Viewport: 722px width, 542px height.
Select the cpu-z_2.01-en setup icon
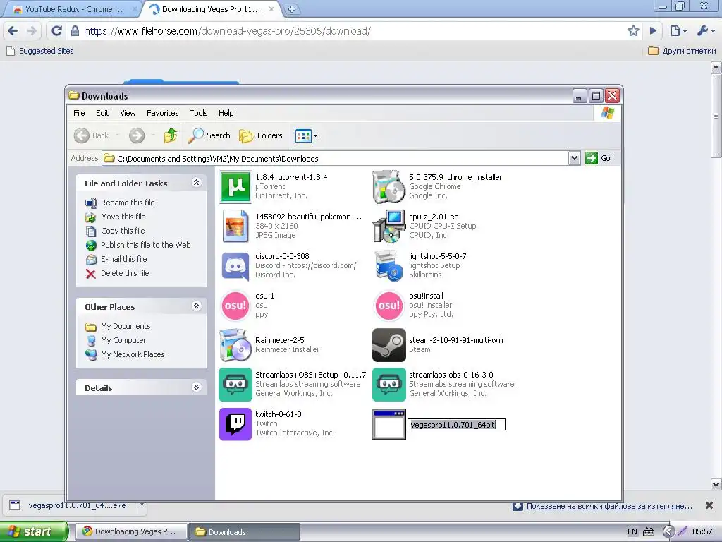(x=389, y=226)
